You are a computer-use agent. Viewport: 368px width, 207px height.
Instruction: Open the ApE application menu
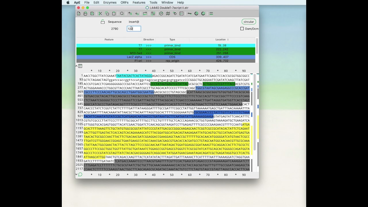[x=77, y=3]
